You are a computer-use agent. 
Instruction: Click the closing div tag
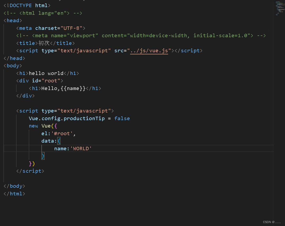[x=25, y=96]
